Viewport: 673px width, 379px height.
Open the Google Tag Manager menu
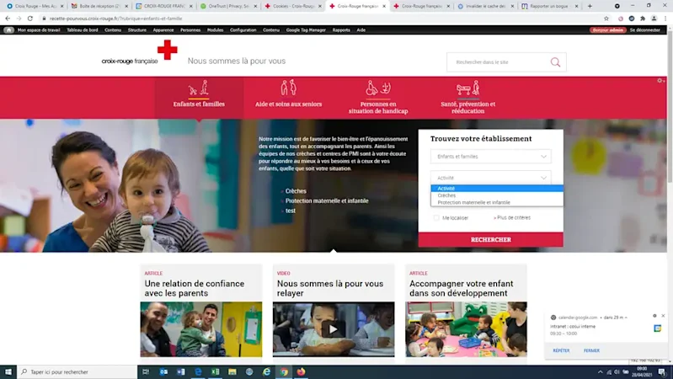[306, 30]
